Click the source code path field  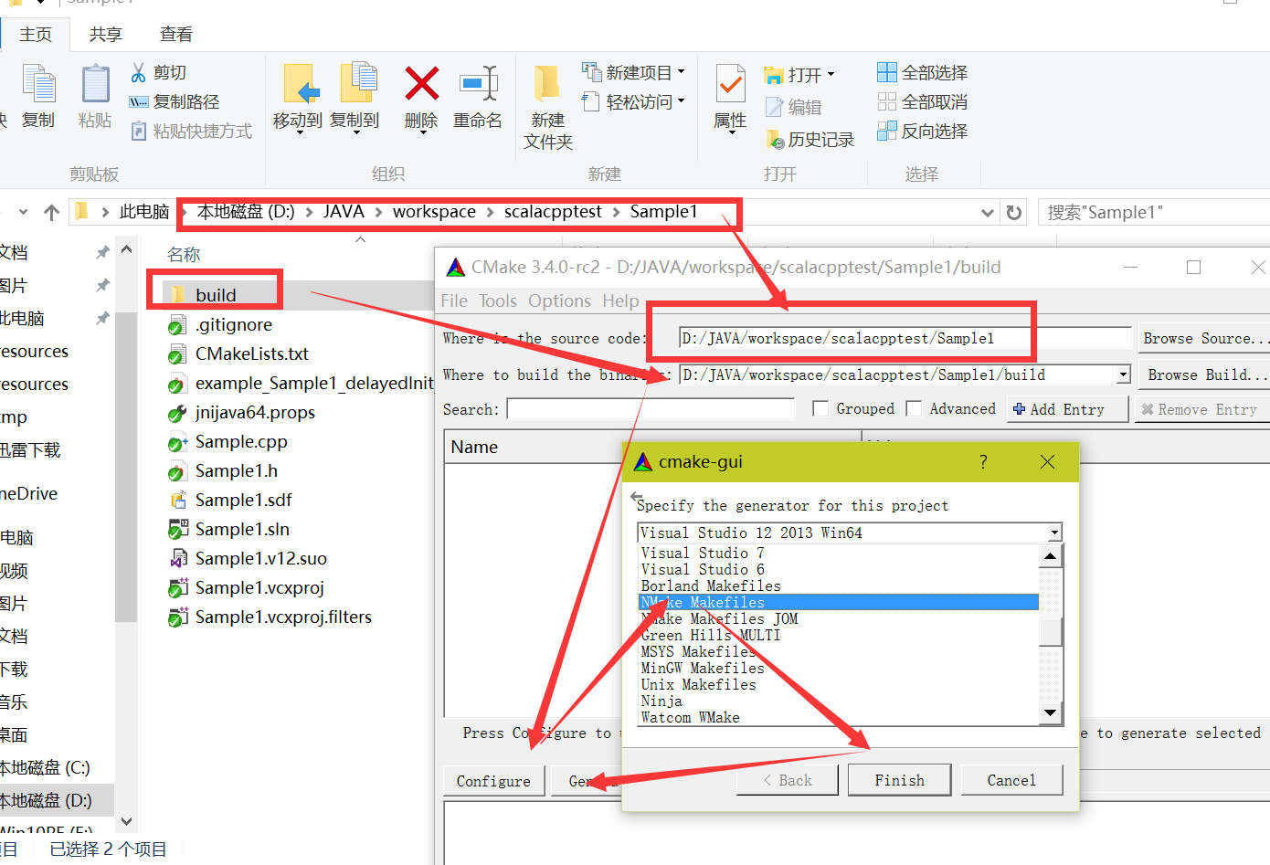[905, 338]
